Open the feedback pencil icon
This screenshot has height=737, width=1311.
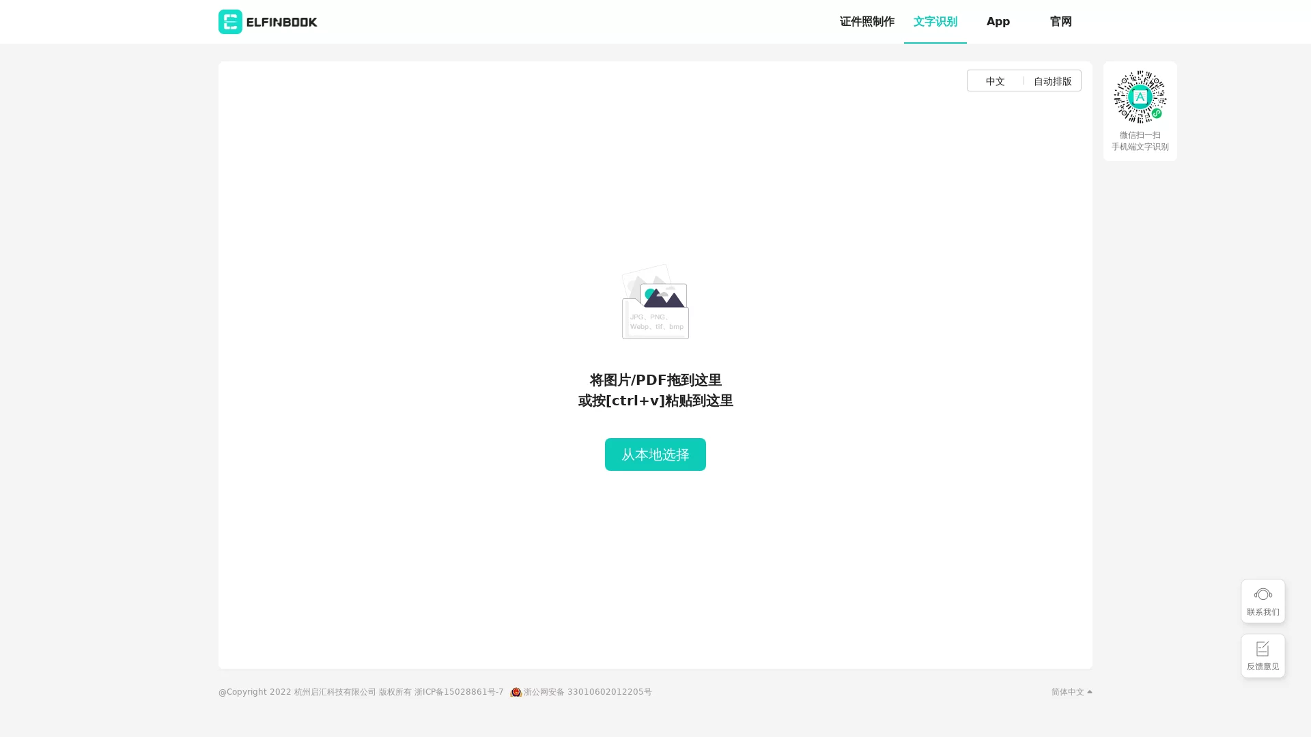coord(1263,648)
